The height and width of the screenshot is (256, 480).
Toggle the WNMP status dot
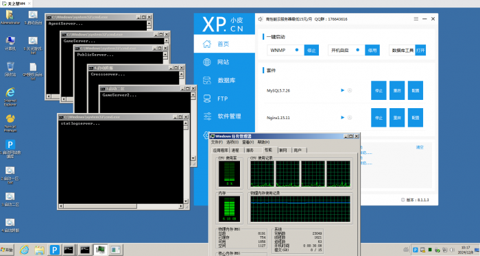pos(297,50)
